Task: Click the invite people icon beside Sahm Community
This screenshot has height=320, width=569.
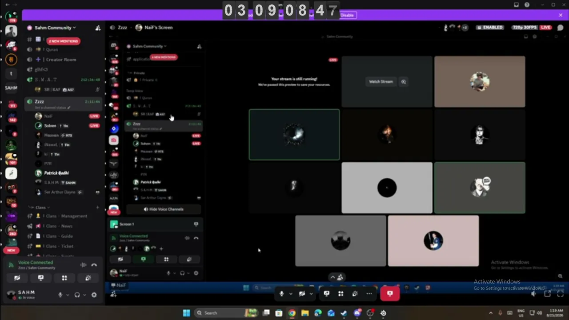Action: 98,28
